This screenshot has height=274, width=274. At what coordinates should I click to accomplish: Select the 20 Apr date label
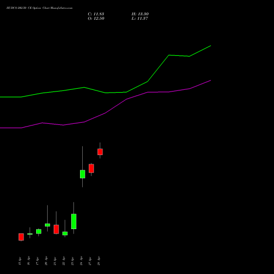pyautogui.click(x=46, y=261)
